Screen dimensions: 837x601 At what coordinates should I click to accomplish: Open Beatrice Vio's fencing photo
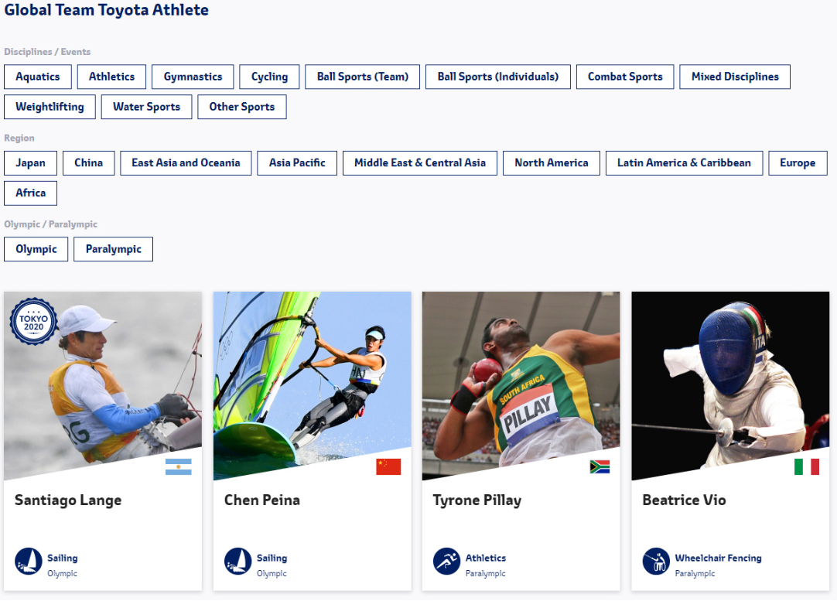coord(730,384)
